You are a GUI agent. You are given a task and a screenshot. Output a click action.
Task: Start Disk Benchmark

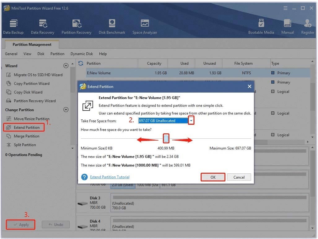pos(112,27)
